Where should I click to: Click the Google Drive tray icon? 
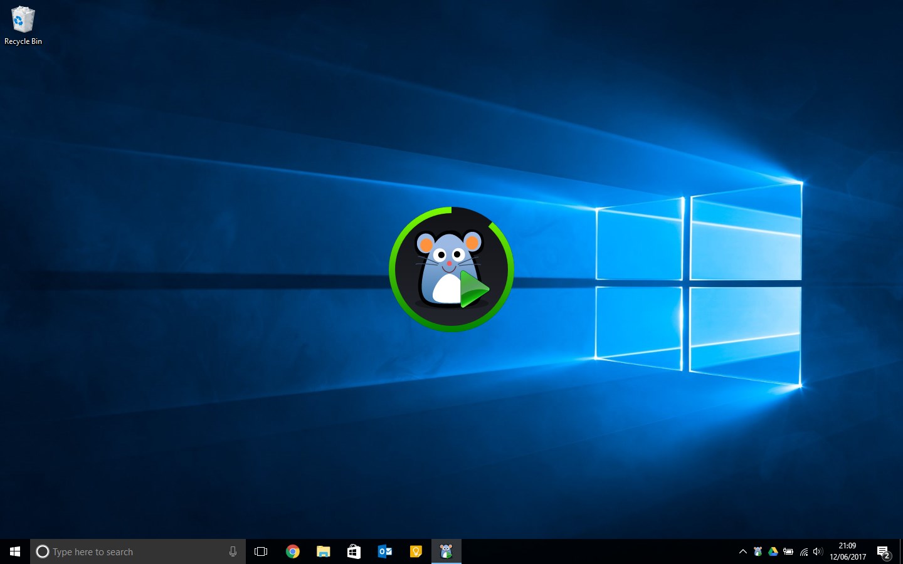click(x=773, y=551)
